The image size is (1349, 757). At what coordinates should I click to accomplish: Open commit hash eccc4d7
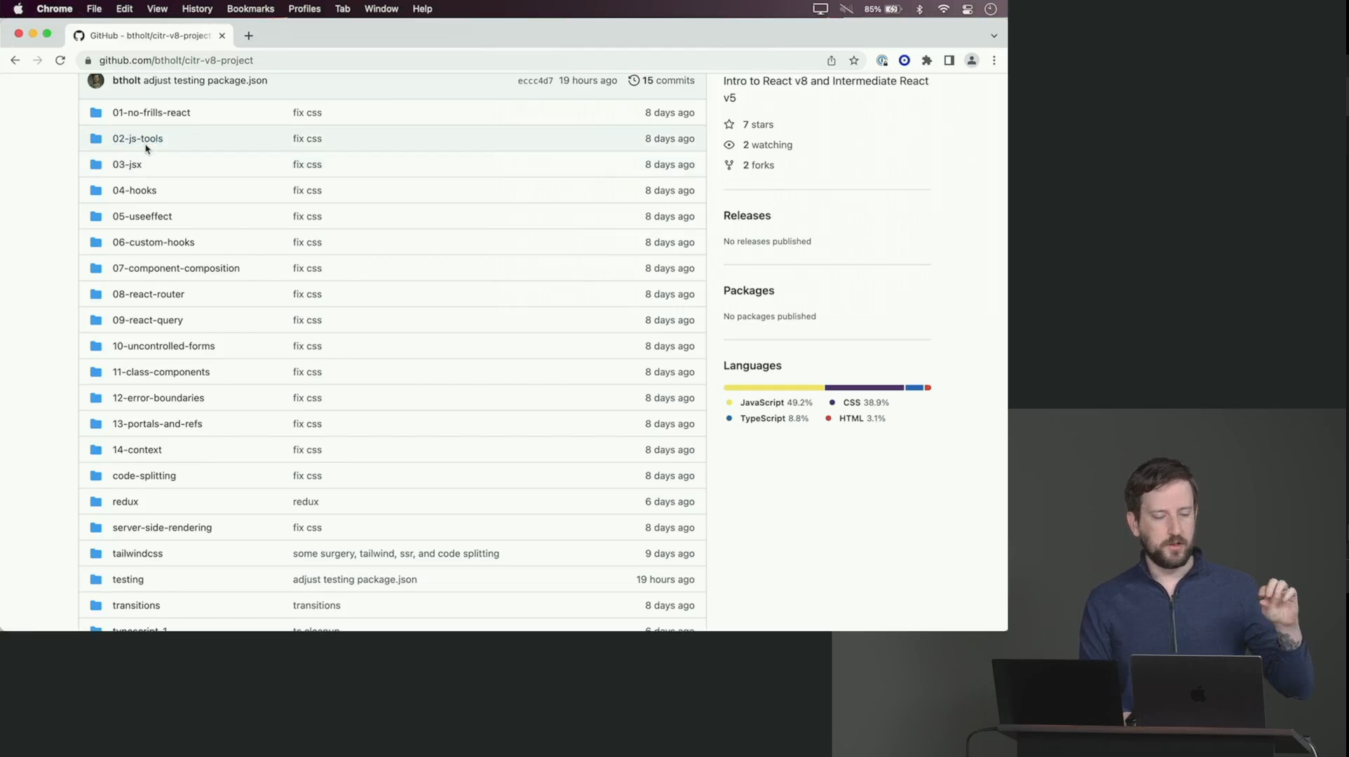535,81
